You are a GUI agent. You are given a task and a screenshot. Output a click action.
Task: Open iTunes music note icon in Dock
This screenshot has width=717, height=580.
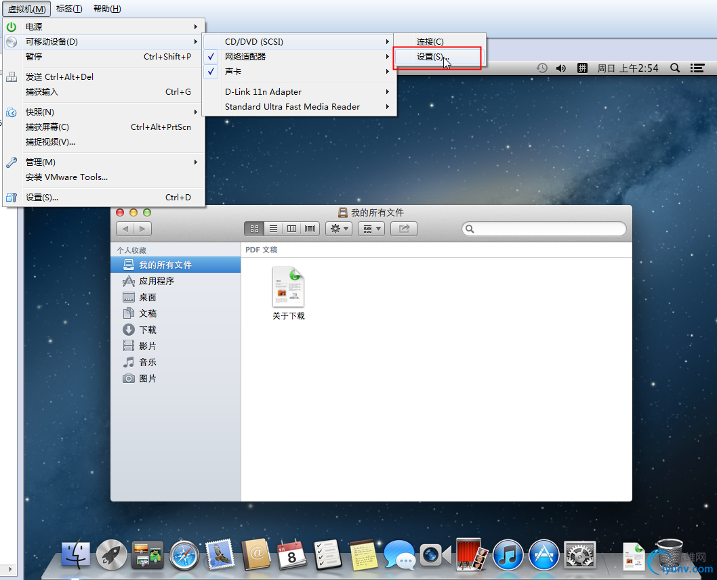coord(508,554)
